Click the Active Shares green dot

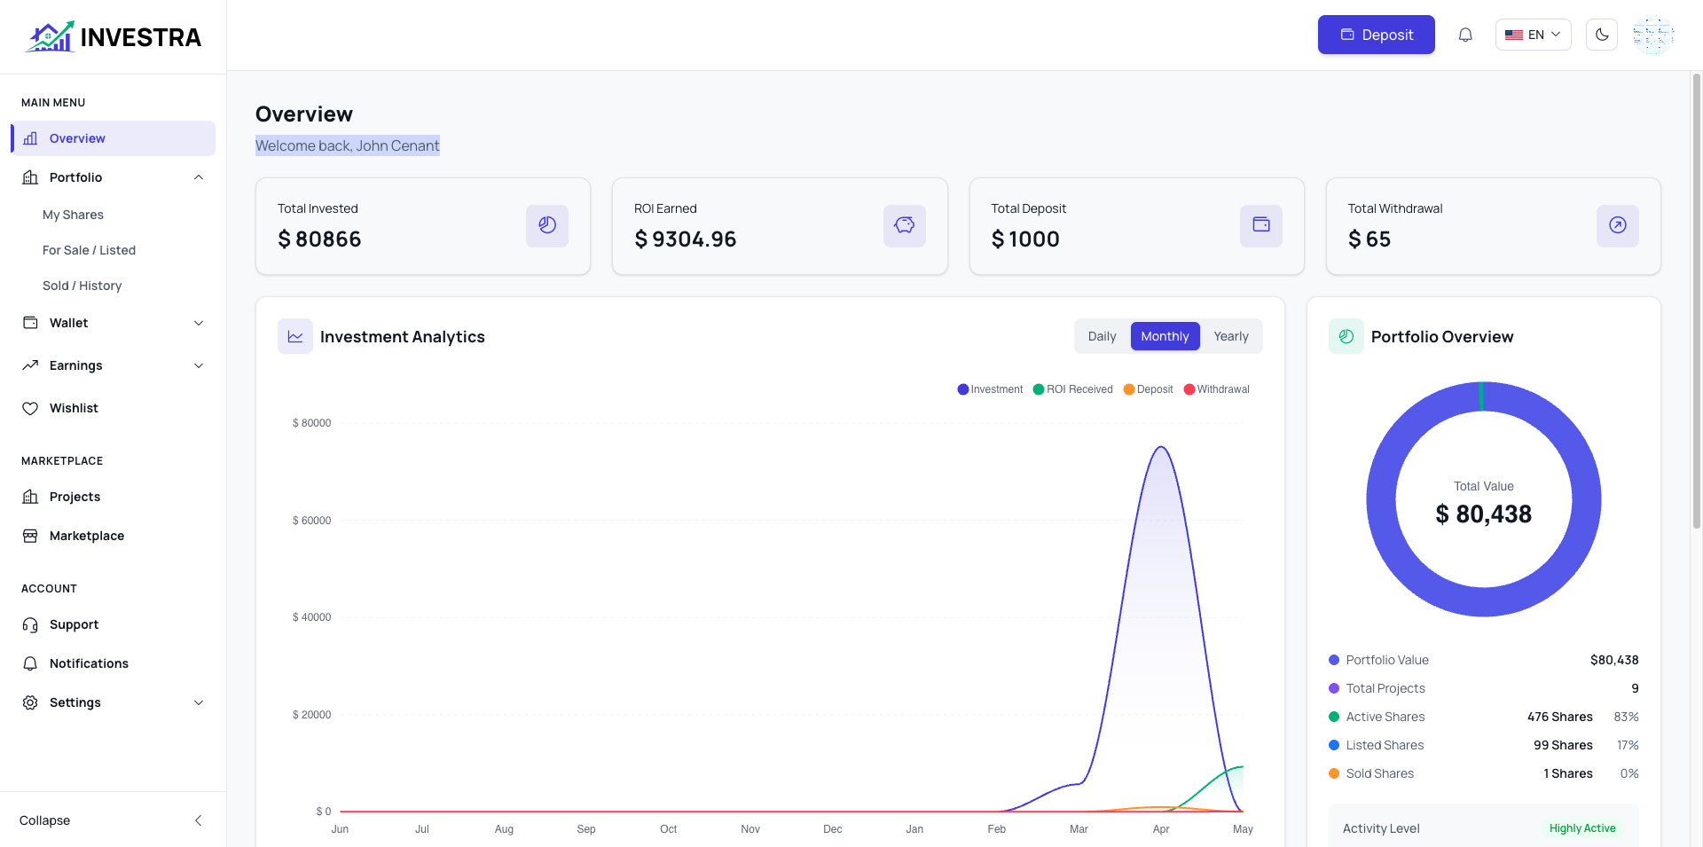1334,717
